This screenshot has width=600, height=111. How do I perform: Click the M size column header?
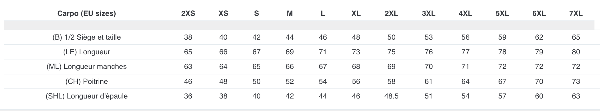[290, 13]
